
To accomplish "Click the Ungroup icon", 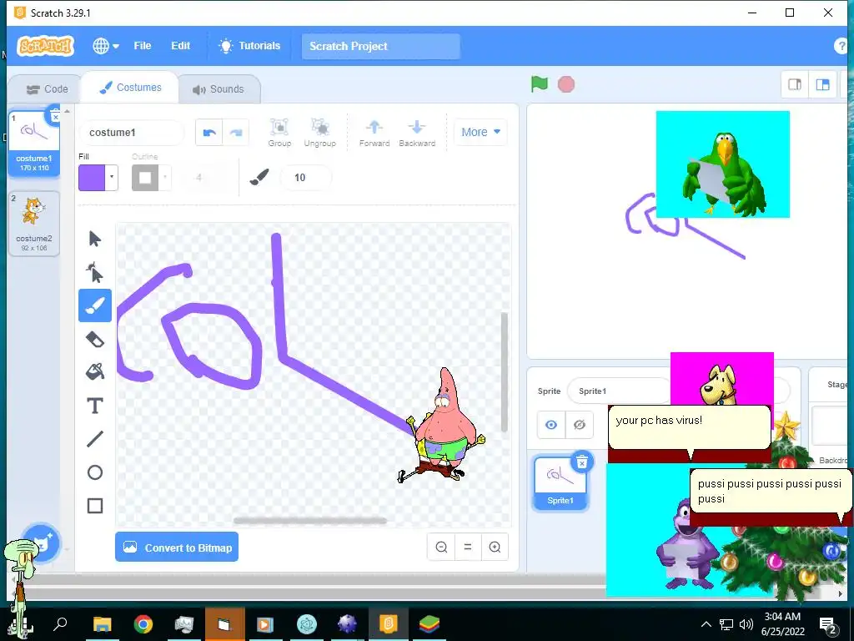I will 319,133.
